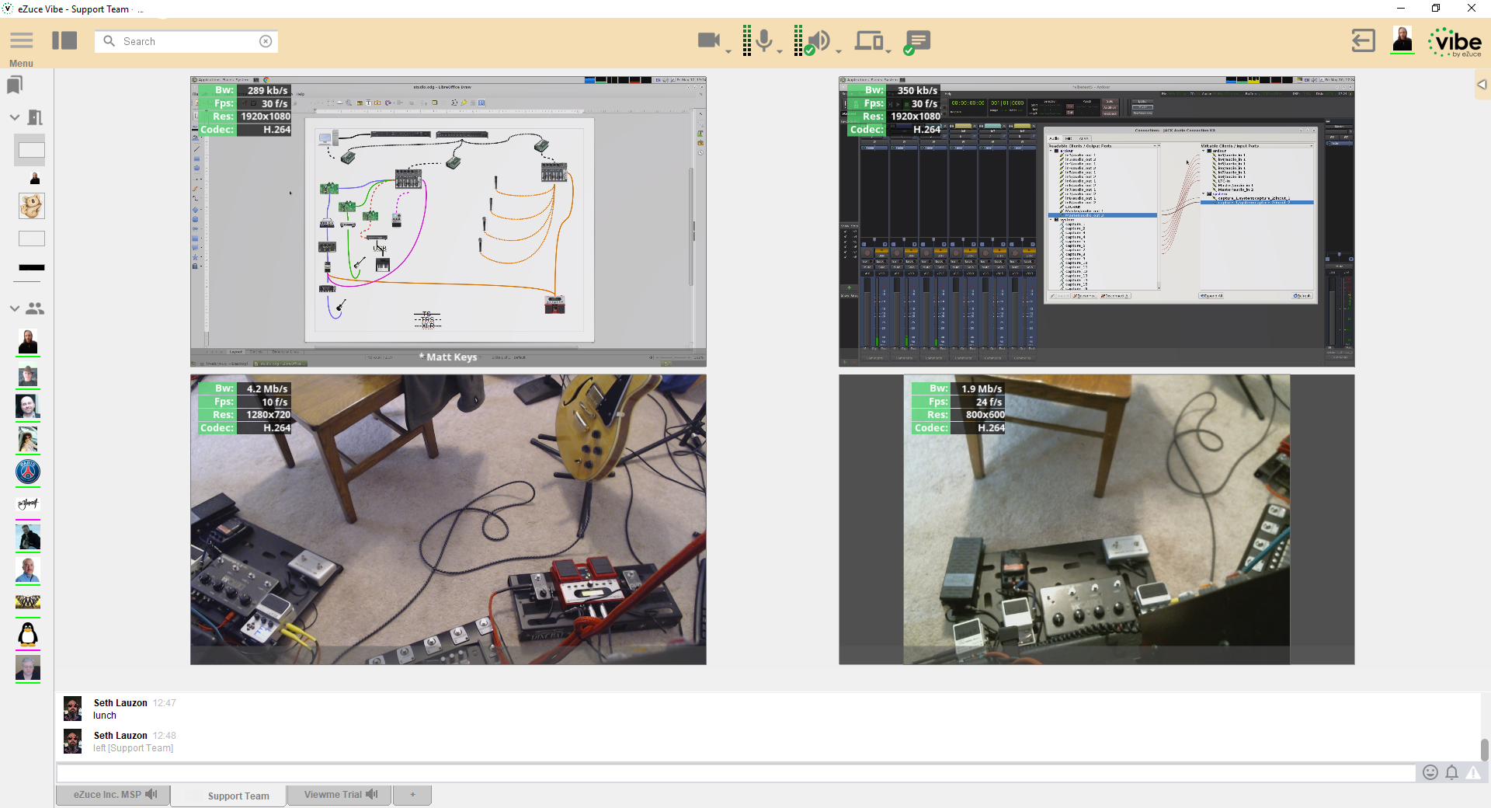This screenshot has height=808, width=1491.
Task: Toggle the speaker audio output
Action: 818,41
